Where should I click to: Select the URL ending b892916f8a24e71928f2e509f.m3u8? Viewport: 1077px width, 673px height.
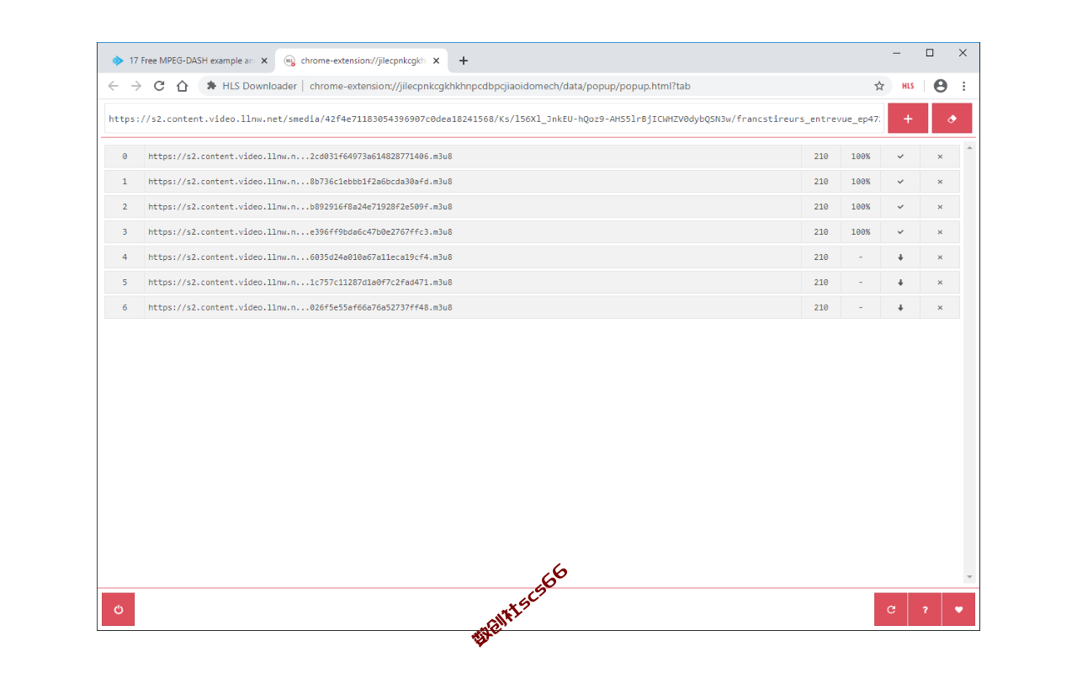coord(300,207)
